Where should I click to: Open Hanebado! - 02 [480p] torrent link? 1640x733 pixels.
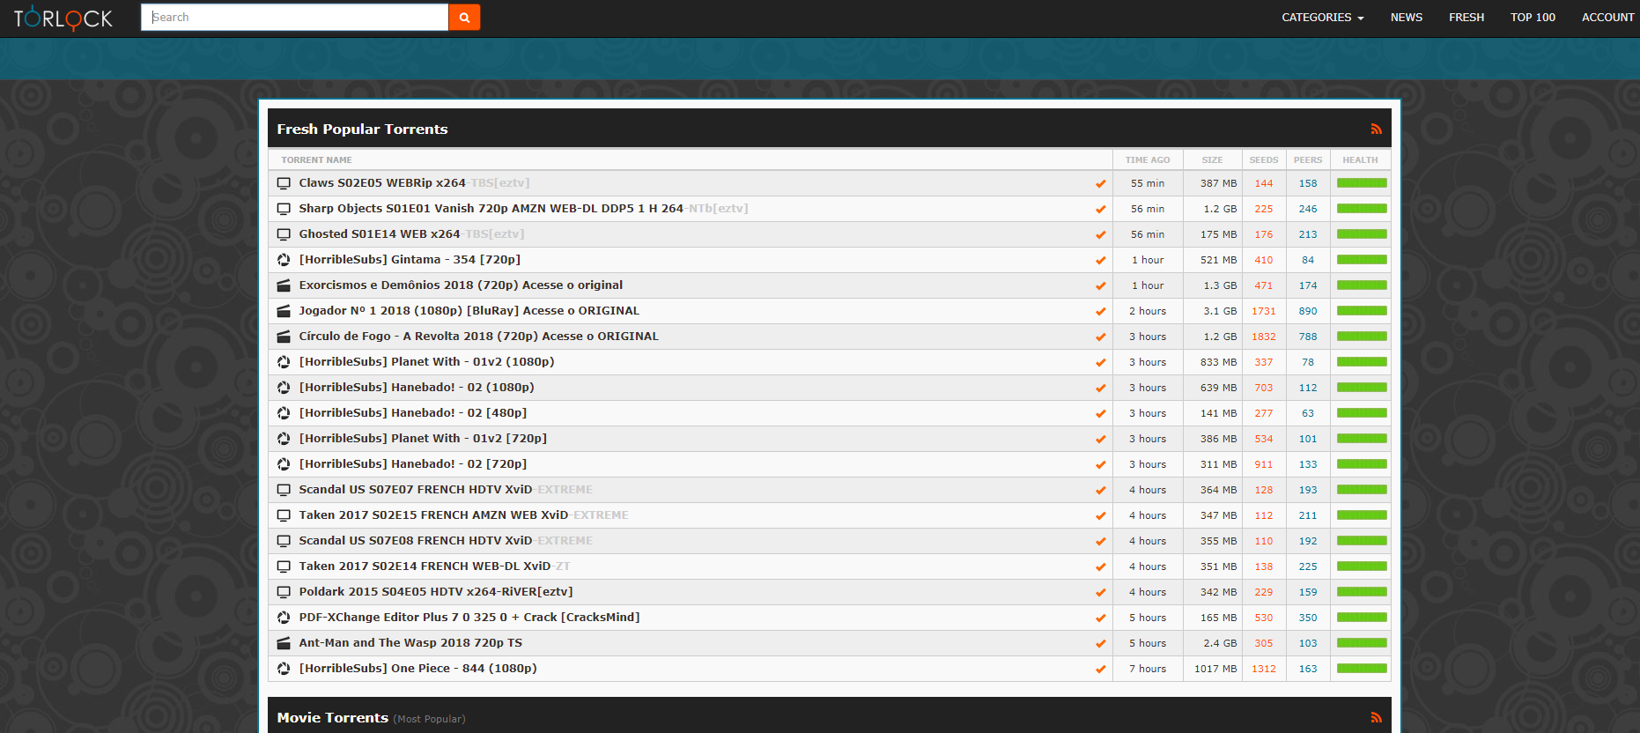(x=413, y=413)
